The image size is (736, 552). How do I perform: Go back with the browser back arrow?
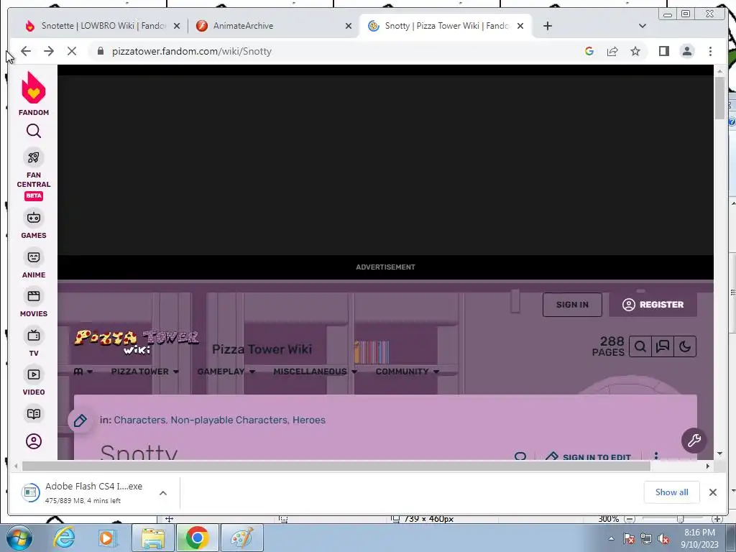pos(26,51)
